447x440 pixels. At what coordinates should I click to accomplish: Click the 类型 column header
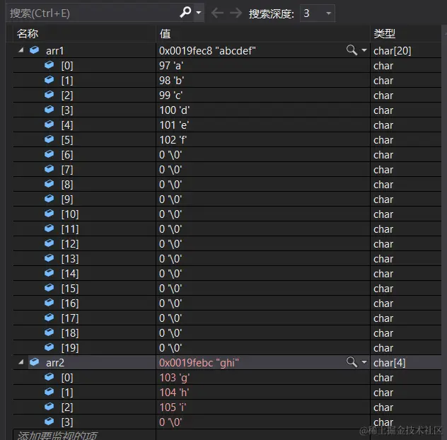point(406,34)
